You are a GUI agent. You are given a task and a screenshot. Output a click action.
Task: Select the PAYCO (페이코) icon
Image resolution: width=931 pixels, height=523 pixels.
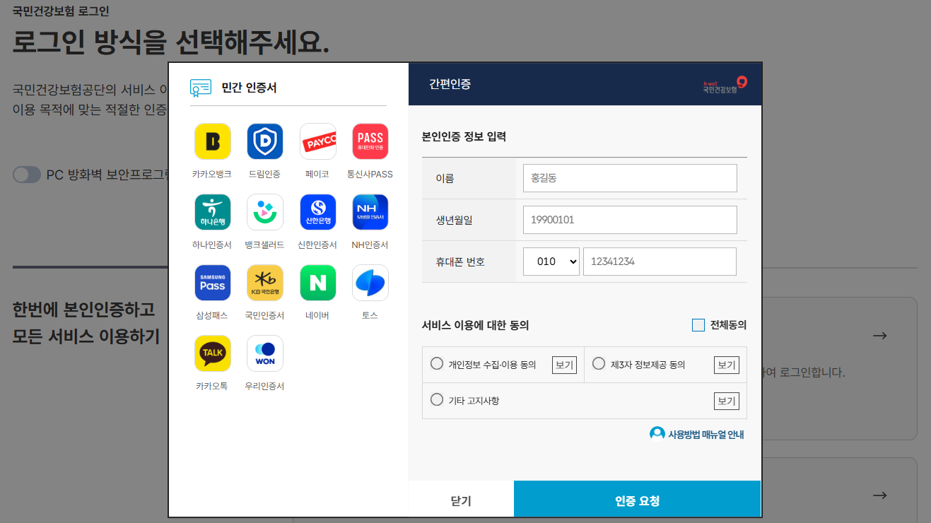[x=318, y=141]
